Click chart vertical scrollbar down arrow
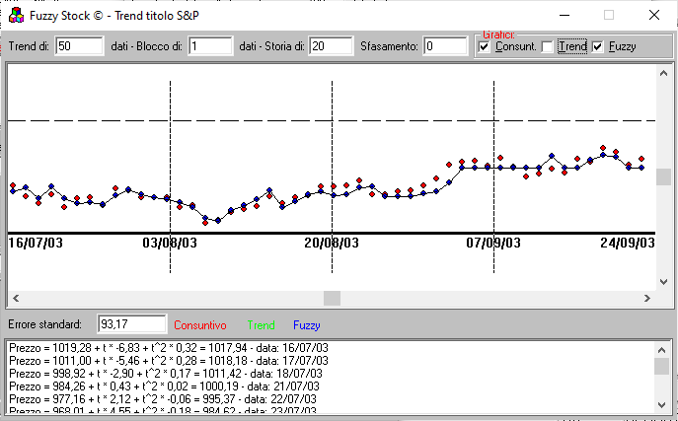Screen dimensions: 678x421 (x=664, y=281)
